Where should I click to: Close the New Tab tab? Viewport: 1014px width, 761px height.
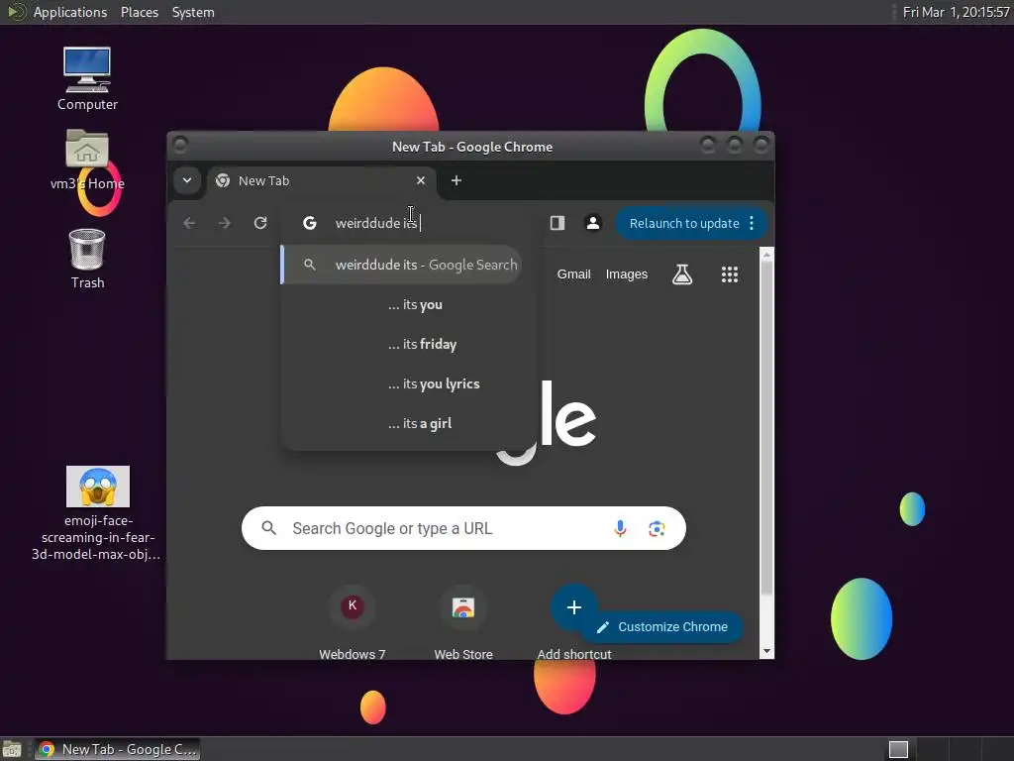(421, 180)
